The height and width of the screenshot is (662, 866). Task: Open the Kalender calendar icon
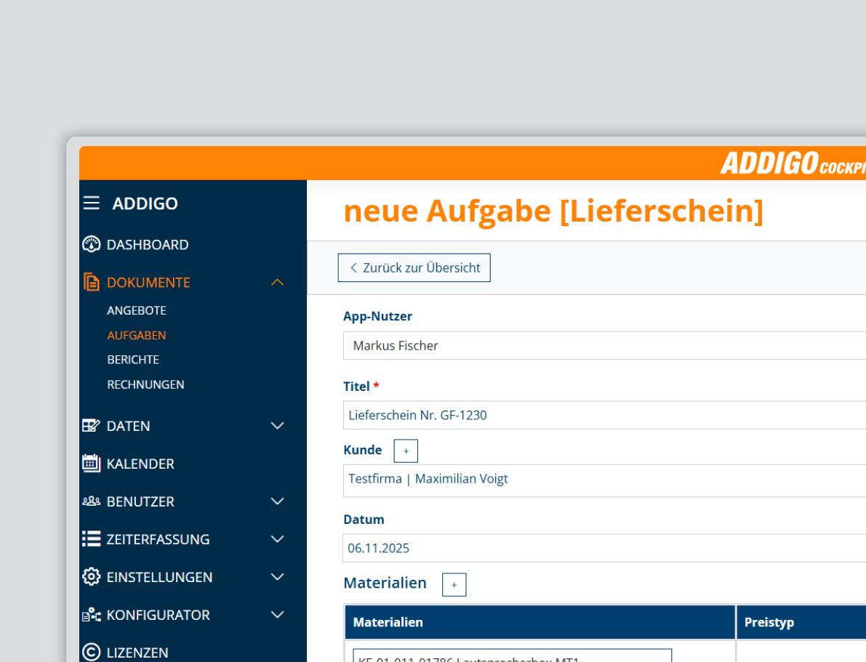[x=91, y=464]
